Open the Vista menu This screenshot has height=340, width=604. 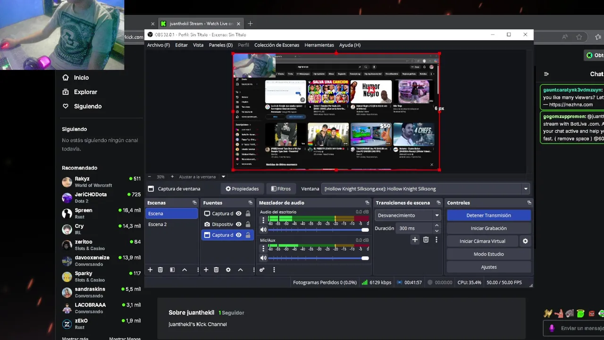click(198, 45)
